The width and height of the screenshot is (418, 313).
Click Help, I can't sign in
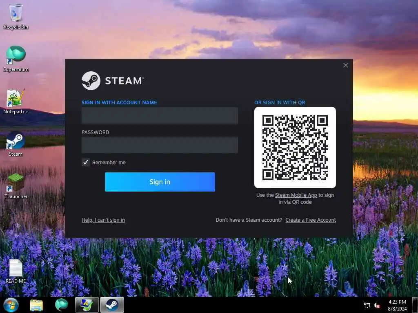[103, 220]
